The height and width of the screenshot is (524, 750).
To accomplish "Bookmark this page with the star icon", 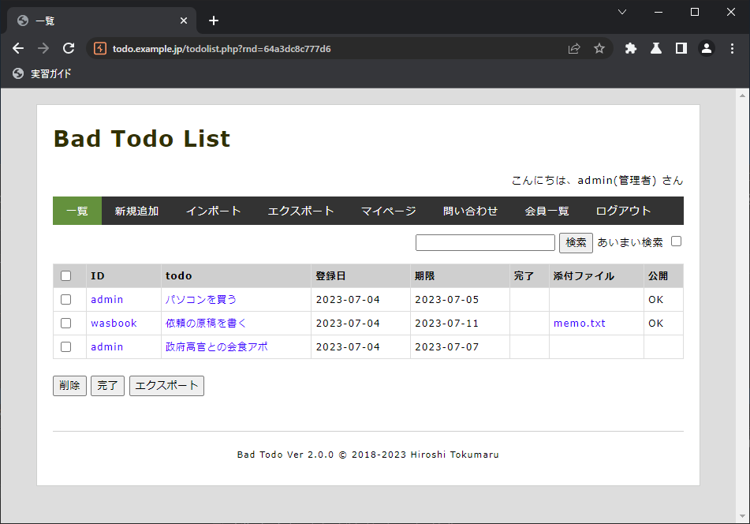I will [599, 48].
